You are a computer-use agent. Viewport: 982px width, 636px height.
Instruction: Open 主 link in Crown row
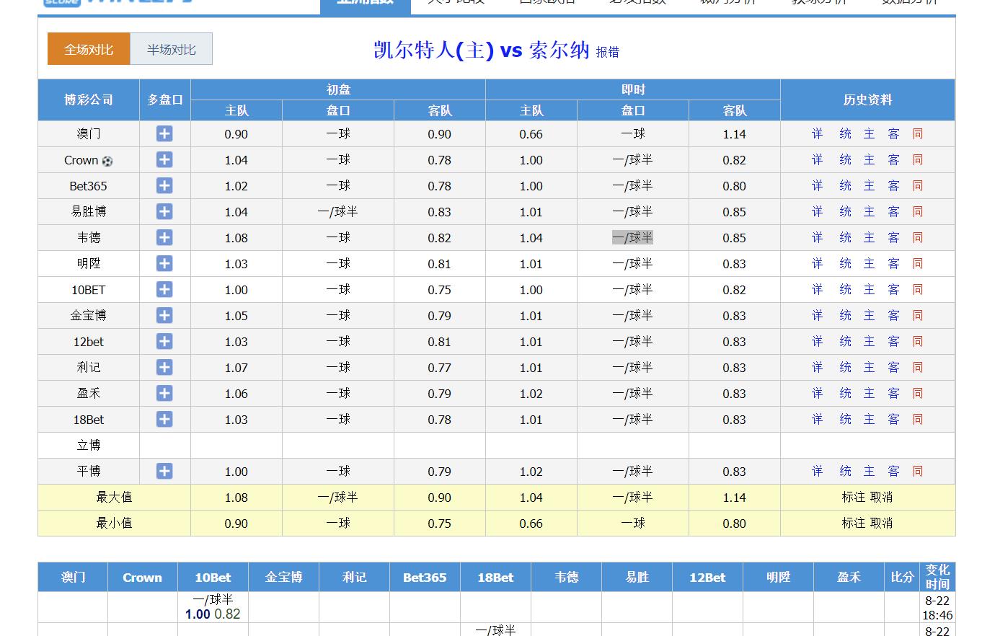click(x=870, y=159)
